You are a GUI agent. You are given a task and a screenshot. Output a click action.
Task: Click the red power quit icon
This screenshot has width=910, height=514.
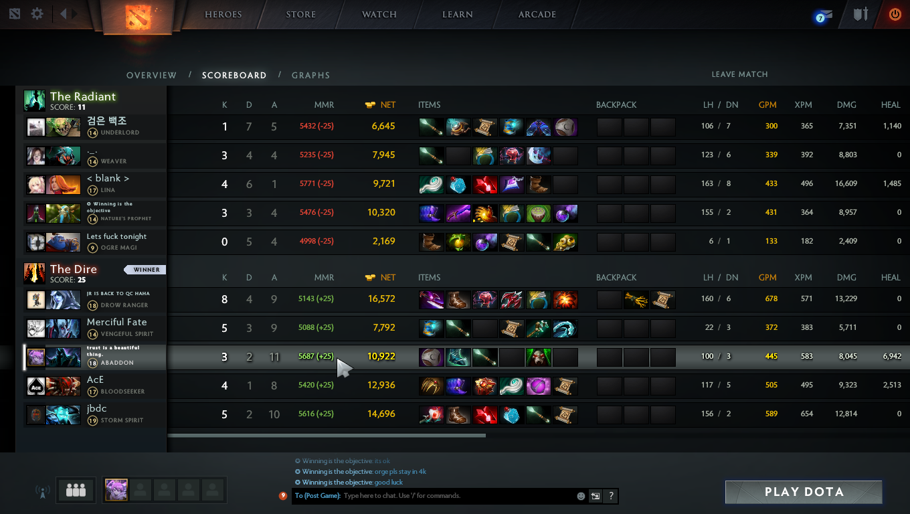click(895, 14)
